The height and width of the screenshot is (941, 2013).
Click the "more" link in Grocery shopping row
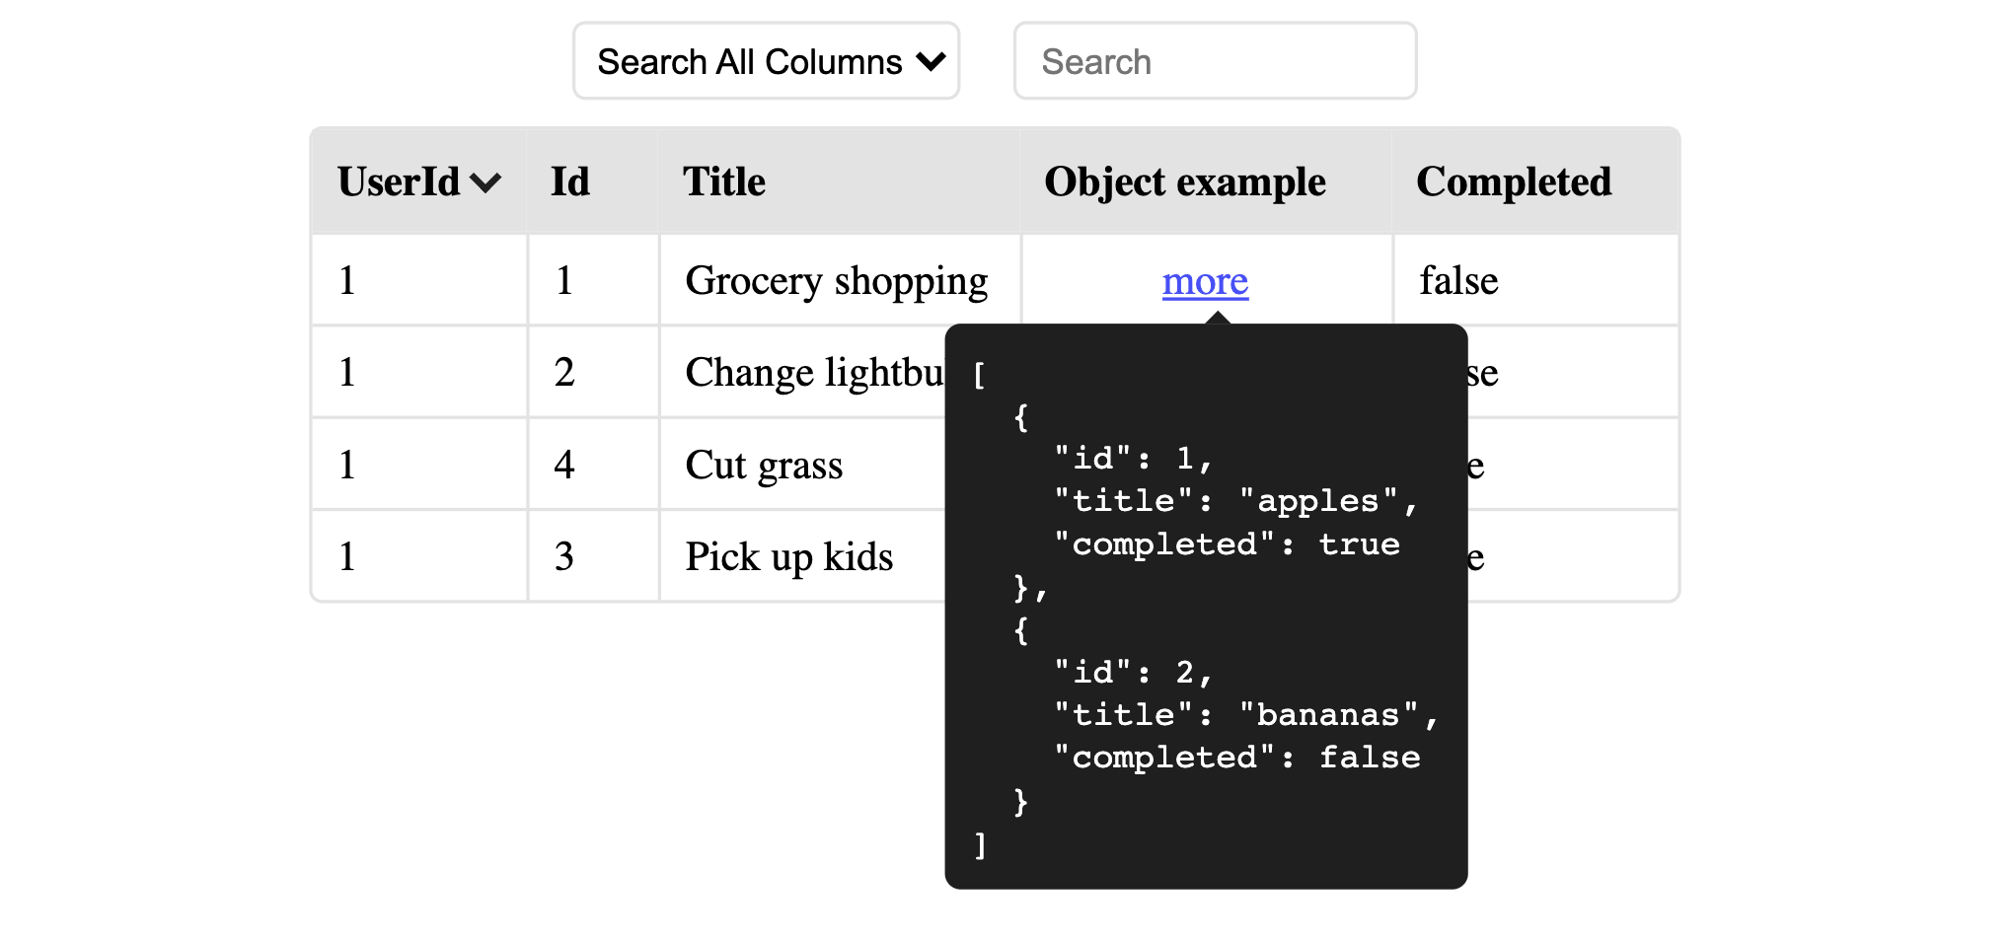[1205, 282]
